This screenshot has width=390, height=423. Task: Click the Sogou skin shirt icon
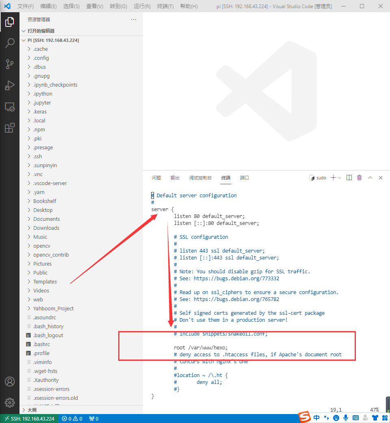coord(375,418)
